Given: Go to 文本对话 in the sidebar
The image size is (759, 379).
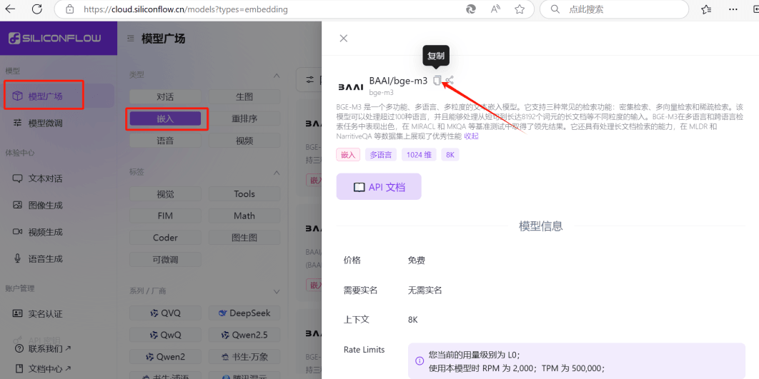Looking at the screenshot, I should tap(45, 178).
